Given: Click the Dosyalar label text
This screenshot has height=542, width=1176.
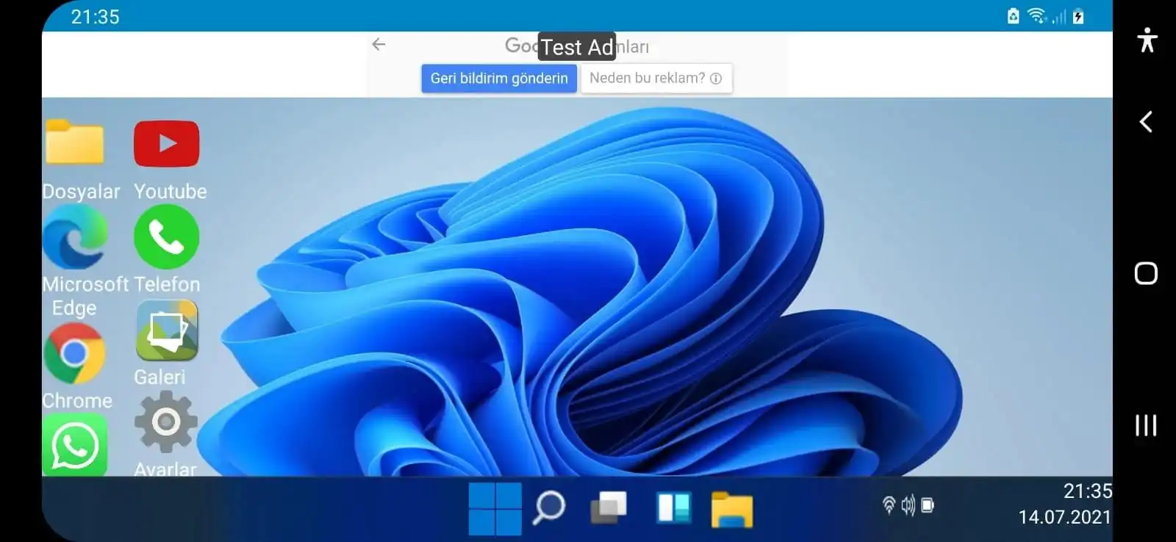Looking at the screenshot, I should (81, 192).
